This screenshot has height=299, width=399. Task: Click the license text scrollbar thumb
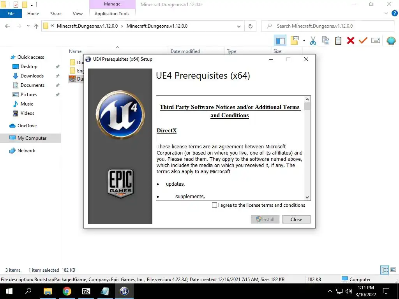(x=307, y=106)
